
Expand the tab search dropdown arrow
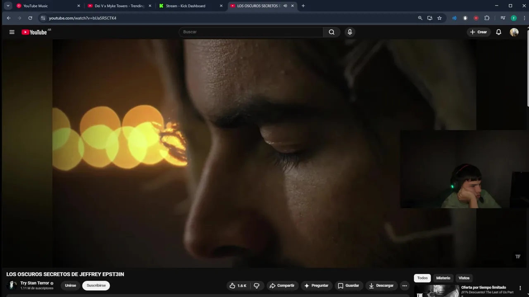point(8,6)
